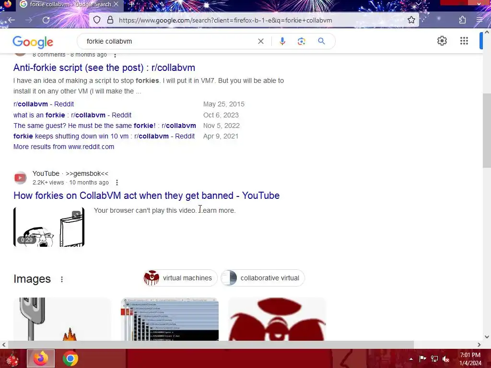Open the Google apps grid
This screenshot has width=491, height=368.
464,41
